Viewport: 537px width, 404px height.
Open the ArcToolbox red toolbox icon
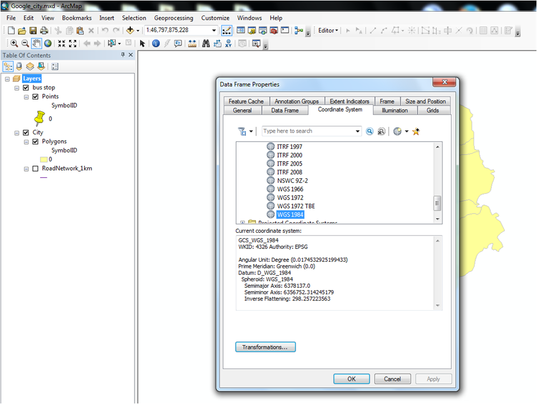pos(274,31)
